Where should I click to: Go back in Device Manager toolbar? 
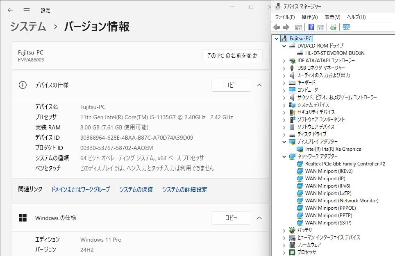(x=277, y=27)
